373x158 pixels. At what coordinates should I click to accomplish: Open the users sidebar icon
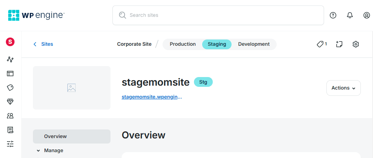[10, 116]
